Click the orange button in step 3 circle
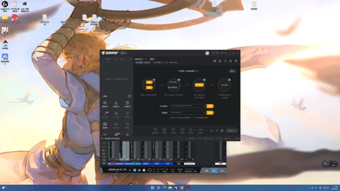This screenshot has width=340, height=191. point(199,85)
